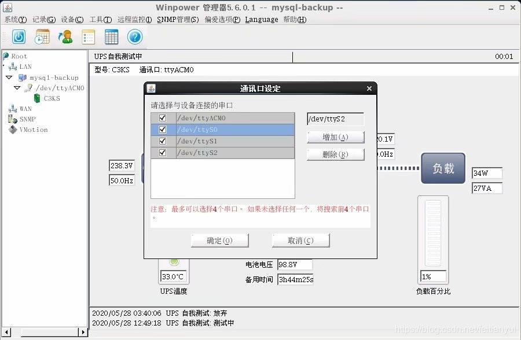Click the data table grid toolbar icon
This screenshot has height=340, width=521.
pos(111,37)
